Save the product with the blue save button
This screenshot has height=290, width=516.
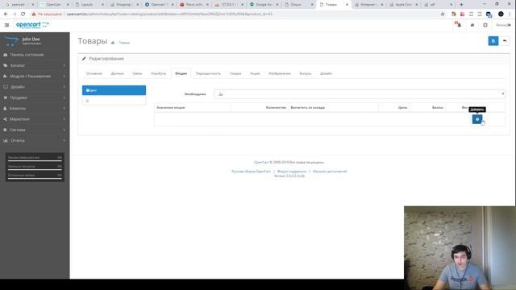click(493, 41)
